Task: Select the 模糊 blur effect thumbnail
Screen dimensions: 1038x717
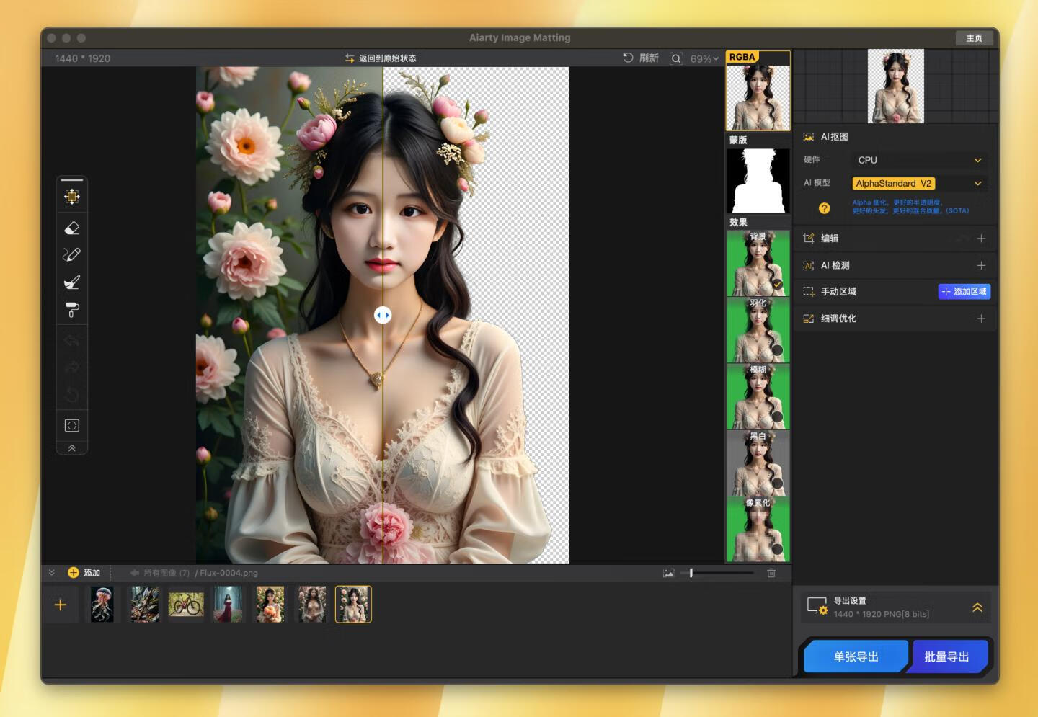Action: [x=758, y=396]
